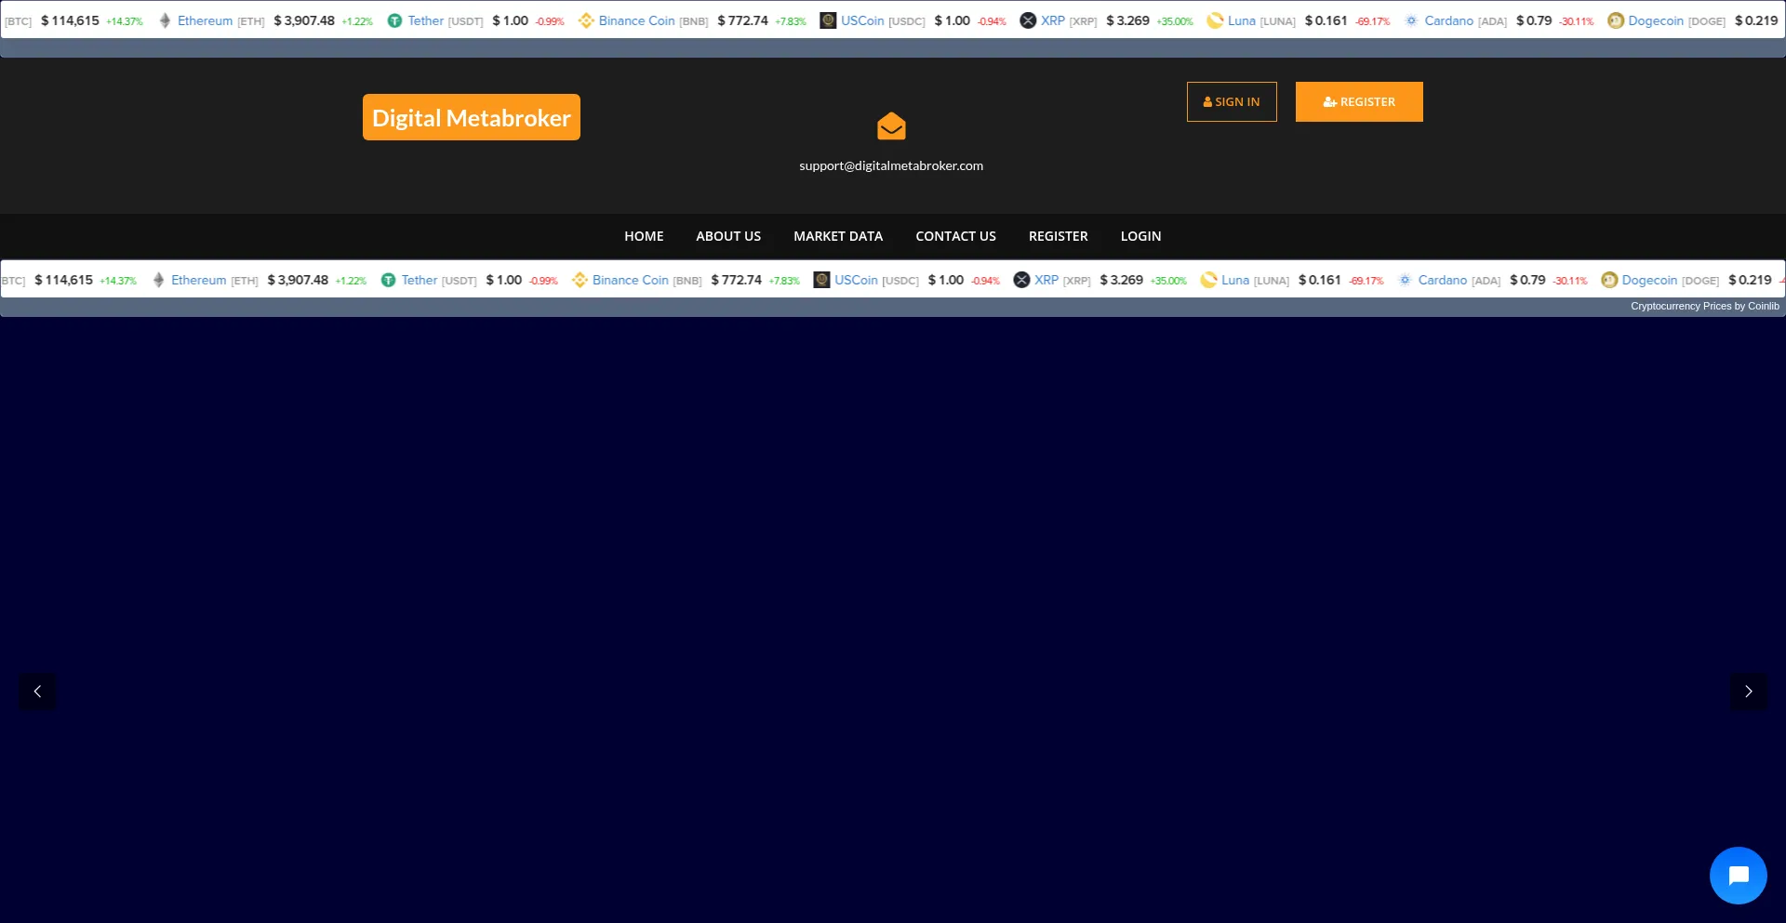The height and width of the screenshot is (923, 1786).
Task: Open Binance Coin link in lower ticker
Action: (x=630, y=280)
